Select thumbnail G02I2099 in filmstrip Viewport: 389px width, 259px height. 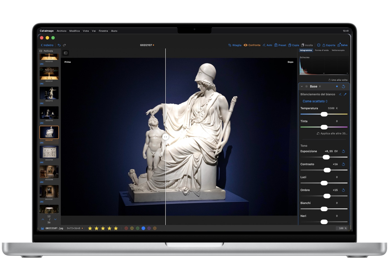coord(49,172)
